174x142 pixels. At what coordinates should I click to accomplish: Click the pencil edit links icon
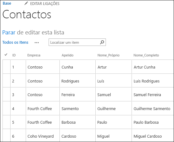[26, 3]
